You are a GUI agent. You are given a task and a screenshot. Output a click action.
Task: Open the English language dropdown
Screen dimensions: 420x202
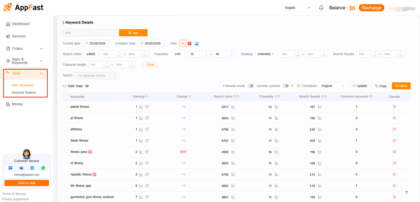(x=297, y=8)
